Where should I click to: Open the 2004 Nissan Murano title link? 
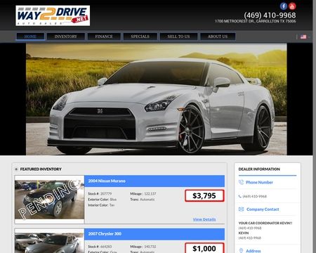[107, 181]
